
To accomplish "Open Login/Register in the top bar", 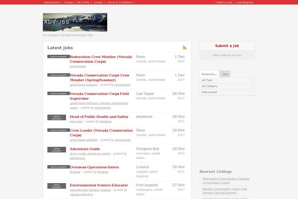I will click(245, 2).
